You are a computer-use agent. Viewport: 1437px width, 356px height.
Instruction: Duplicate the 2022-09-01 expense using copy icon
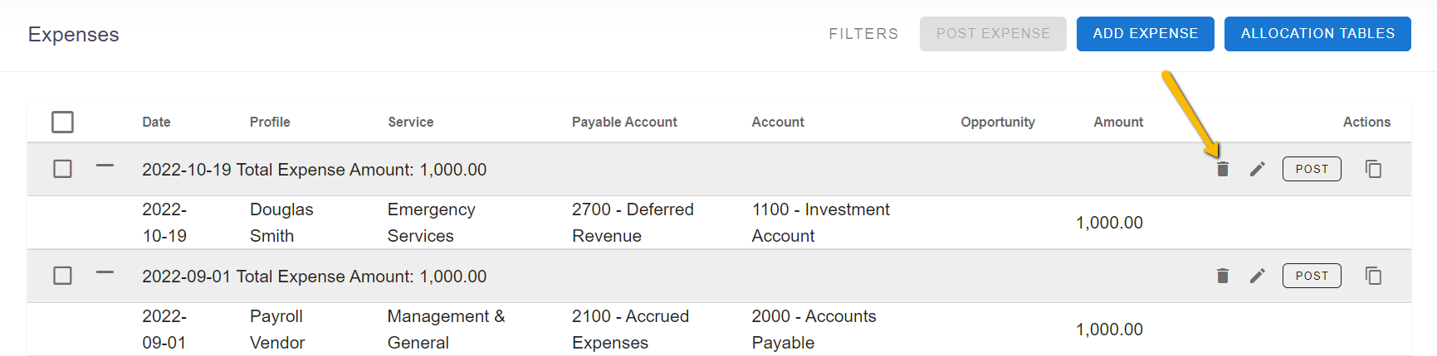[1374, 276]
